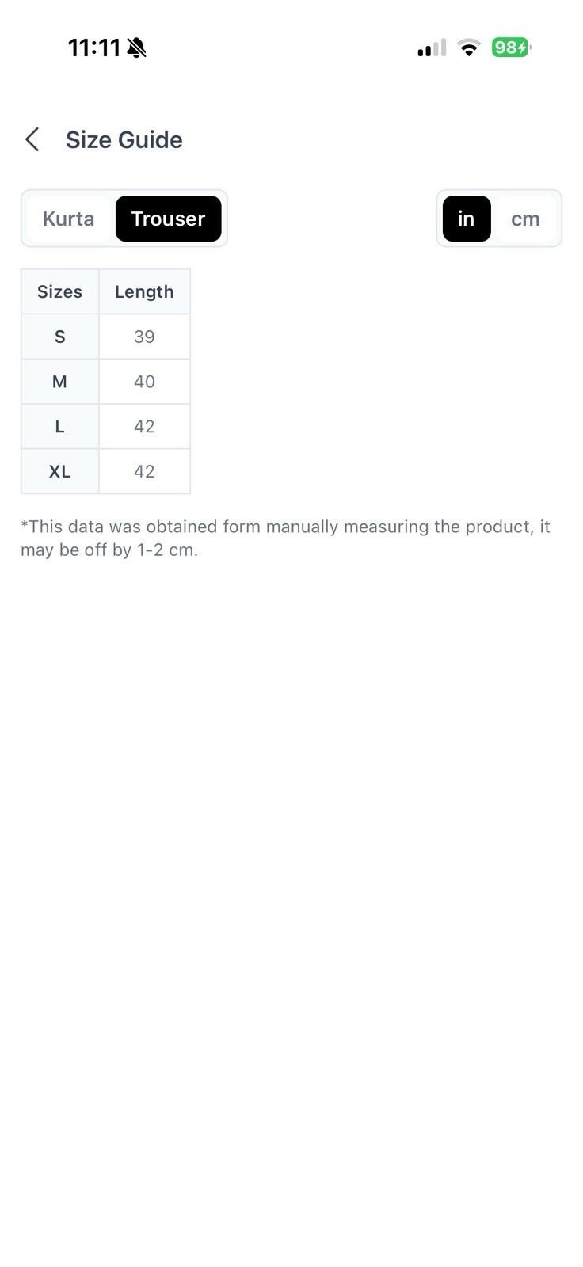Switch units to cm

pos(525,219)
